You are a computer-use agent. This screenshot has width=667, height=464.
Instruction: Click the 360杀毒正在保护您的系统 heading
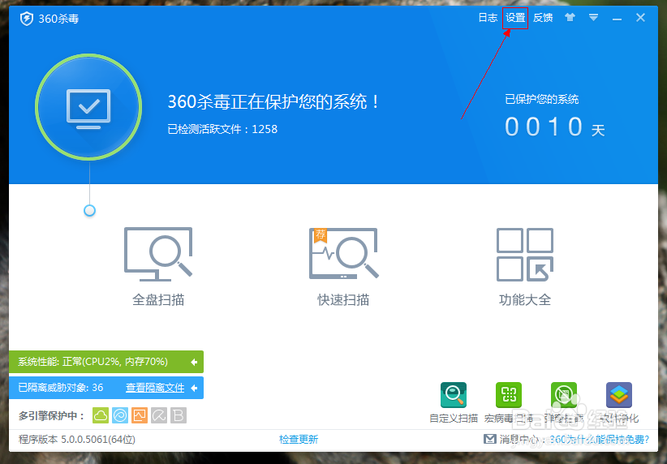[x=273, y=101]
